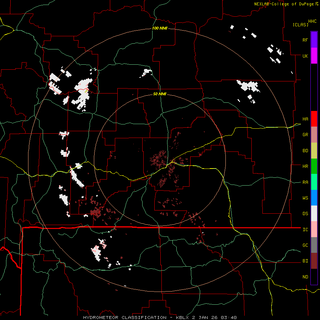This screenshot has height=320, width=320.
Task: Pick the WS blue legend swatch
Action: (314, 198)
